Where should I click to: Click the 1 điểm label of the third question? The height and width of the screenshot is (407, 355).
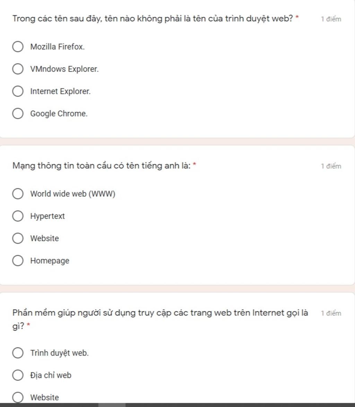pos(331,313)
